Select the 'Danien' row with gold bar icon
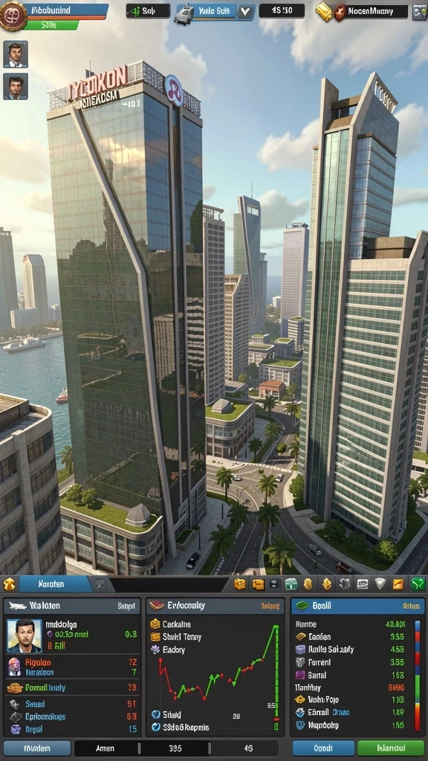 coord(351,636)
